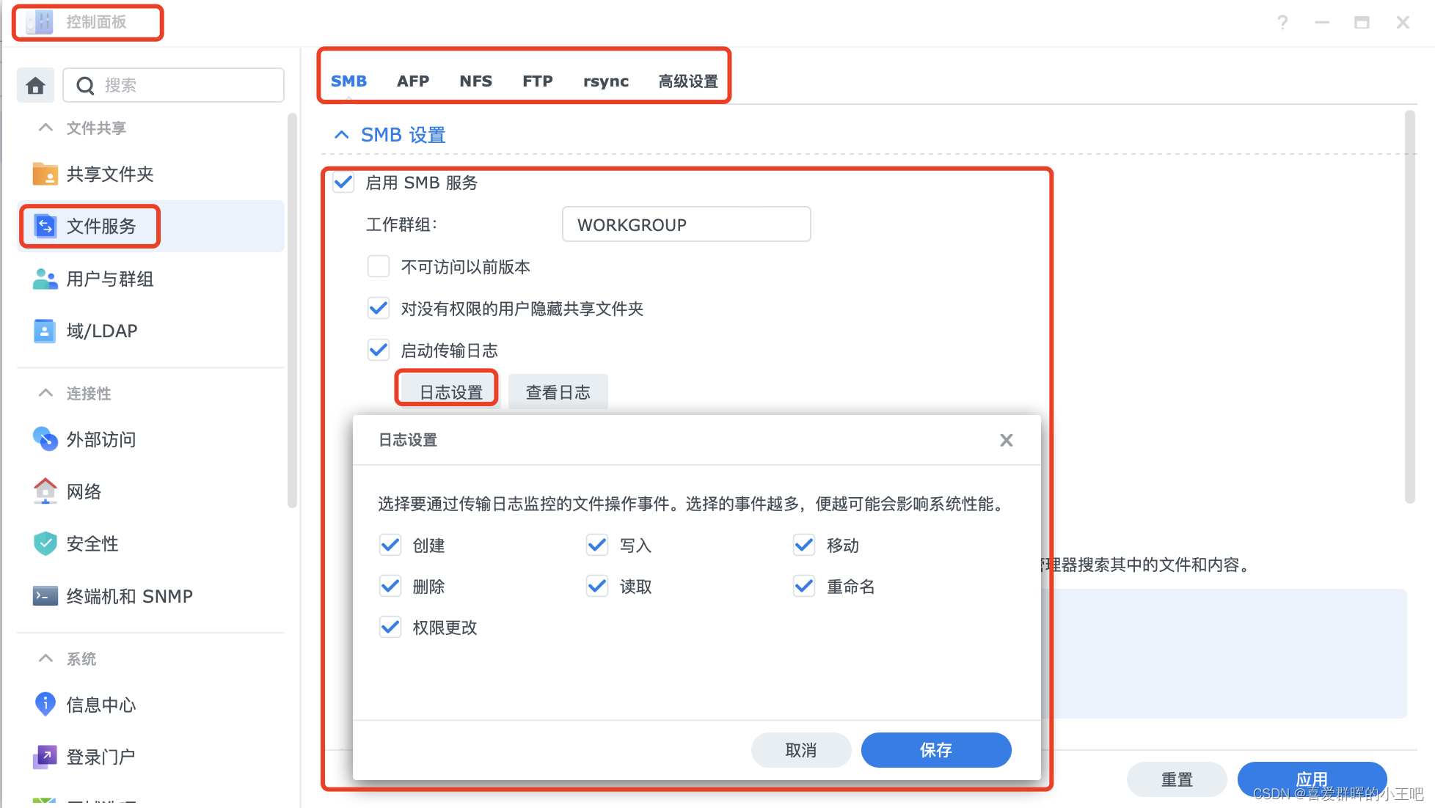Collapse the SMB 设置 section chevron
The width and height of the screenshot is (1435, 808).
341,135
